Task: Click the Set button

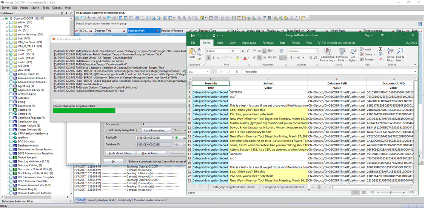Action: point(114,162)
